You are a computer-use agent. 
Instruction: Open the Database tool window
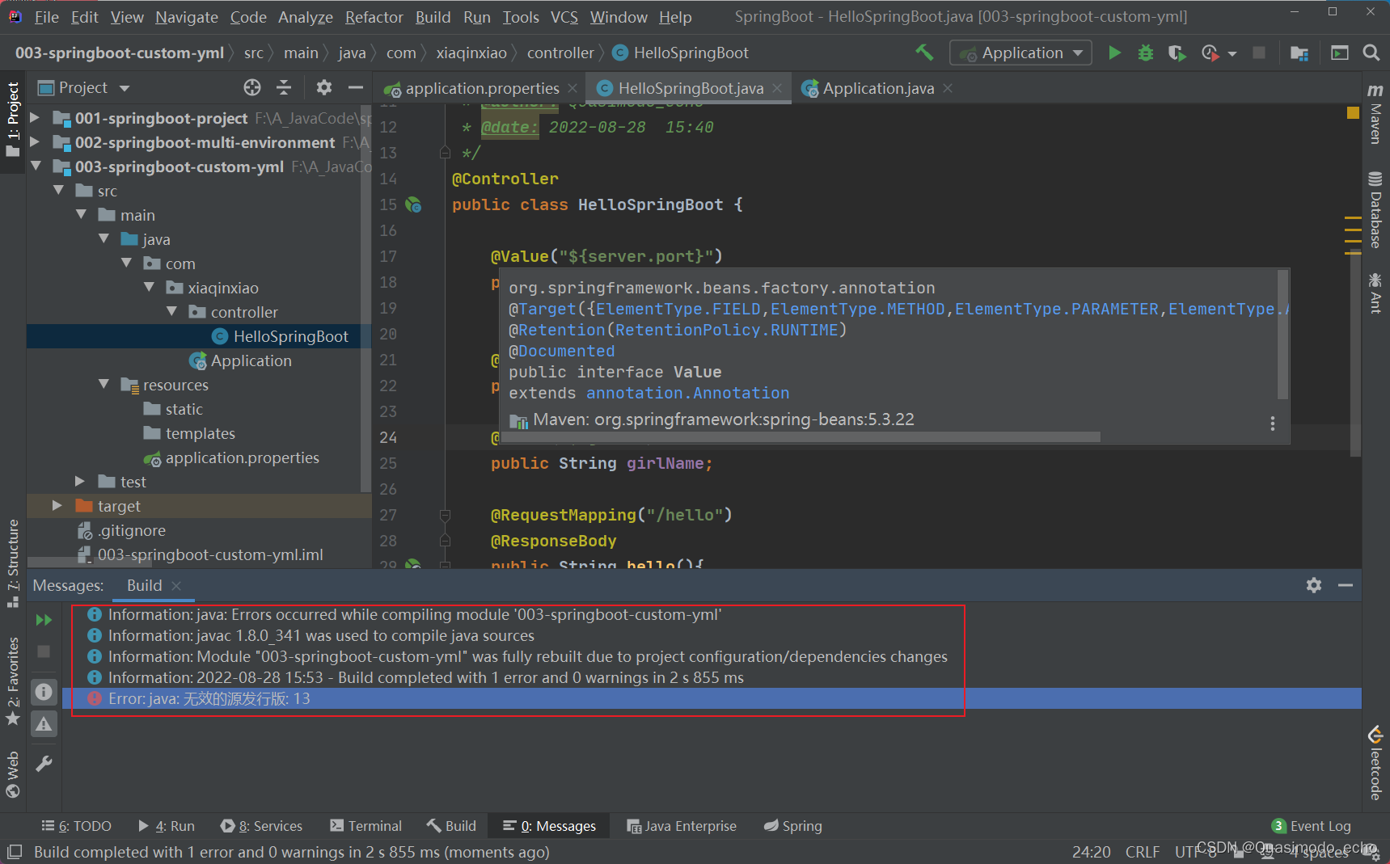[x=1375, y=209]
